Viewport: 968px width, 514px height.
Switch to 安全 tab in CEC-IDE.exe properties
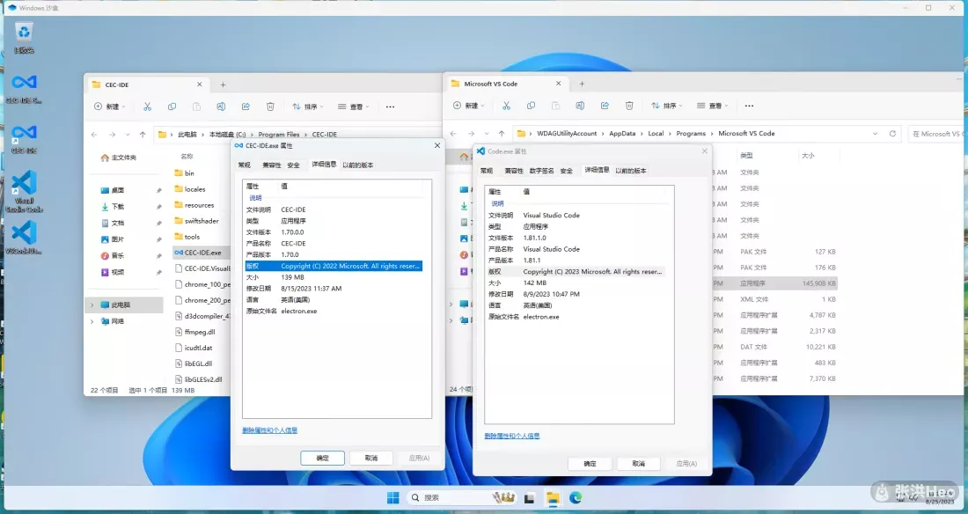[x=294, y=165]
